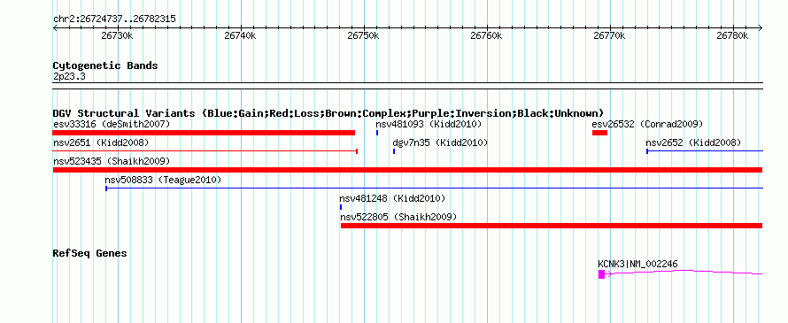Select the nsv522805 (Shaikh2009) label

click(x=398, y=217)
